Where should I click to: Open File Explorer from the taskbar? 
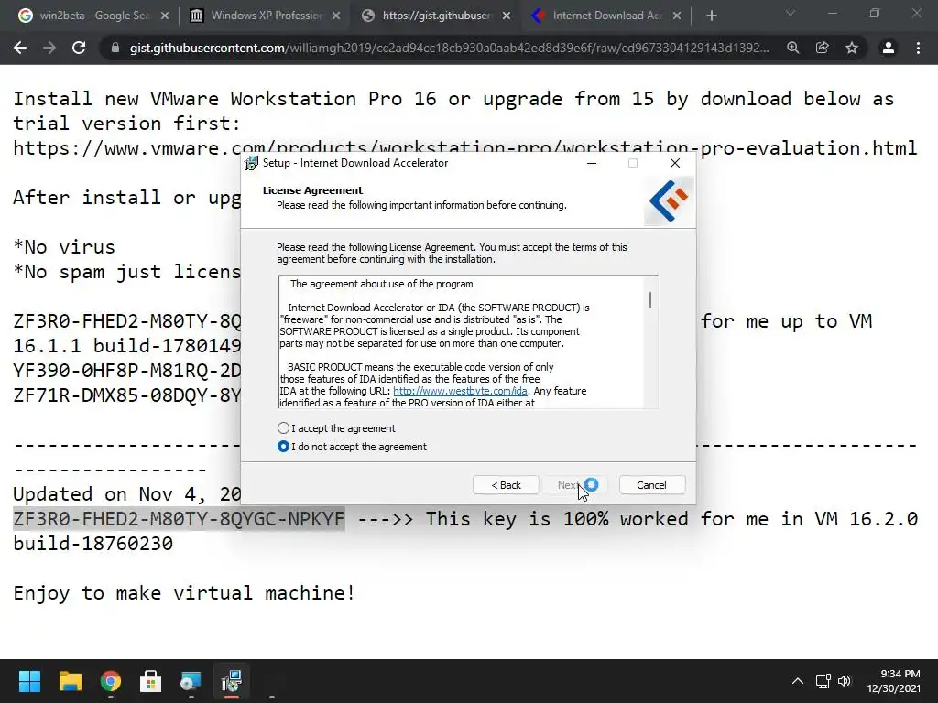70,681
